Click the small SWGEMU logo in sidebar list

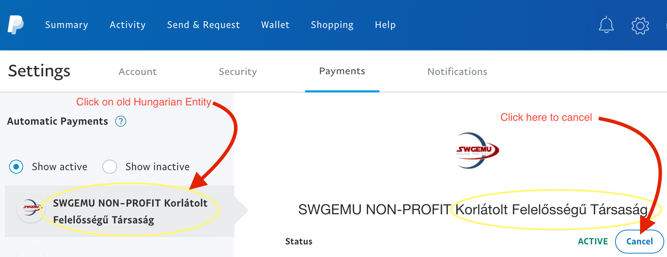[x=31, y=209]
